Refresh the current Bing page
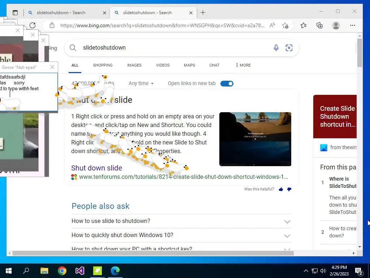This screenshot has height=278, width=370. click(x=33, y=25)
